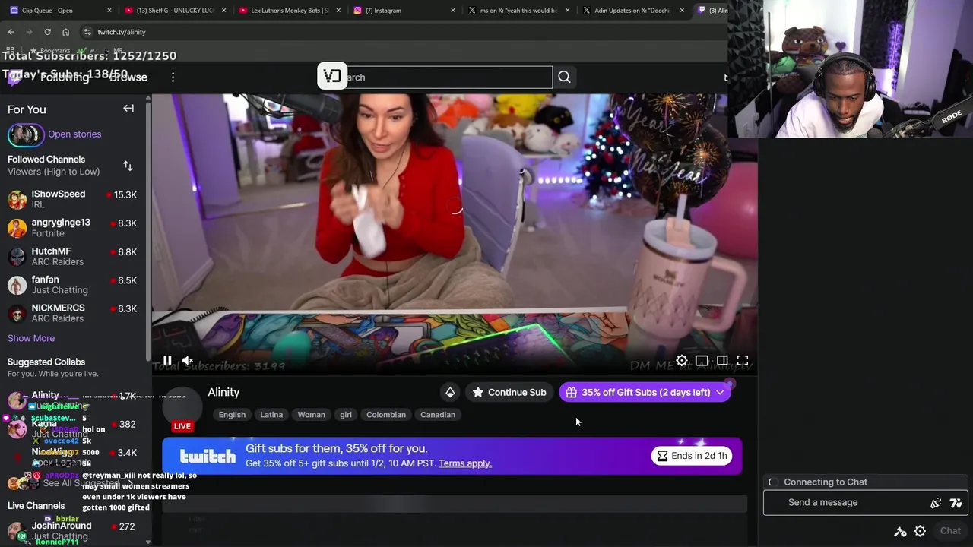The image size is (973, 547).
Task: Open HutchMF channel in followed list
Action: point(72,256)
